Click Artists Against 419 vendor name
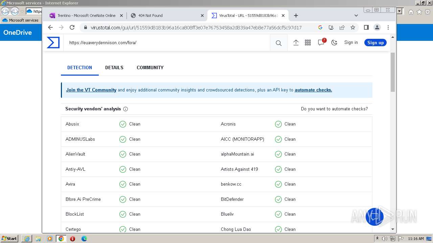This screenshot has width=433, height=243. coord(240,169)
